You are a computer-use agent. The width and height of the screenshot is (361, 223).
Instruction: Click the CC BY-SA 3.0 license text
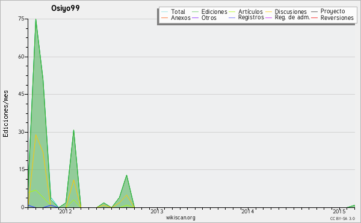[x=342, y=218]
